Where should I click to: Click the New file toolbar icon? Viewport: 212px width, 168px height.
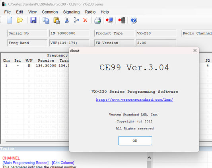[10, 20]
